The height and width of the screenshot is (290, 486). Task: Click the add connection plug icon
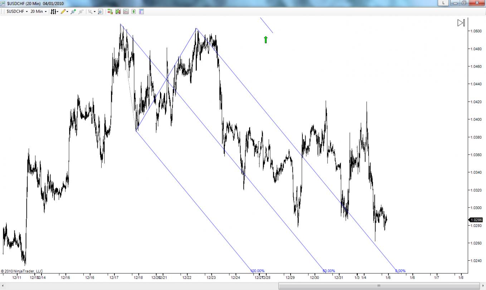(73, 11)
